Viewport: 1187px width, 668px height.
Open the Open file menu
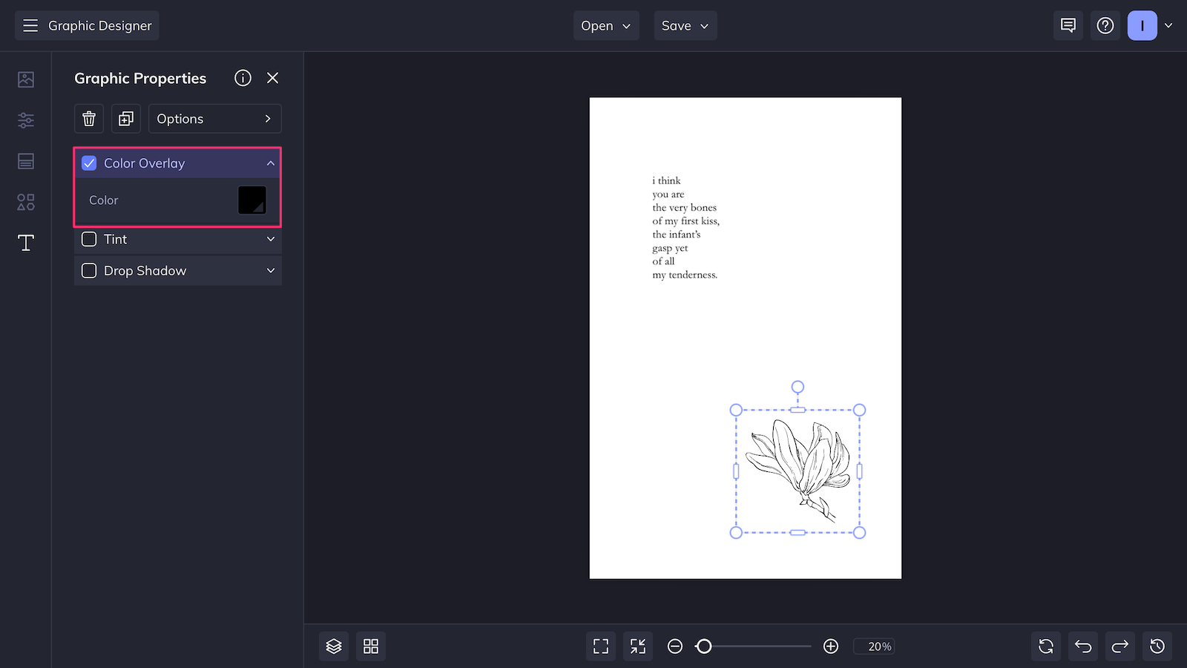pos(605,25)
